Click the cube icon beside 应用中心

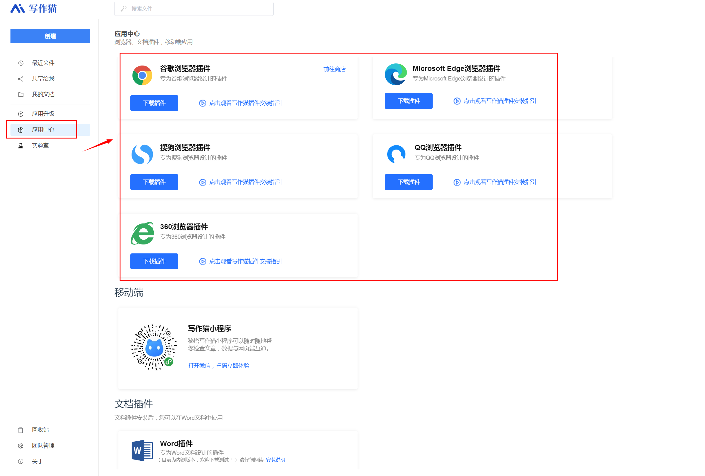21,130
